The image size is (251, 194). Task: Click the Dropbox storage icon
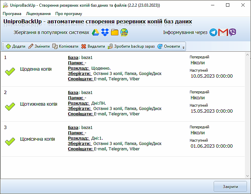(x=105, y=32)
